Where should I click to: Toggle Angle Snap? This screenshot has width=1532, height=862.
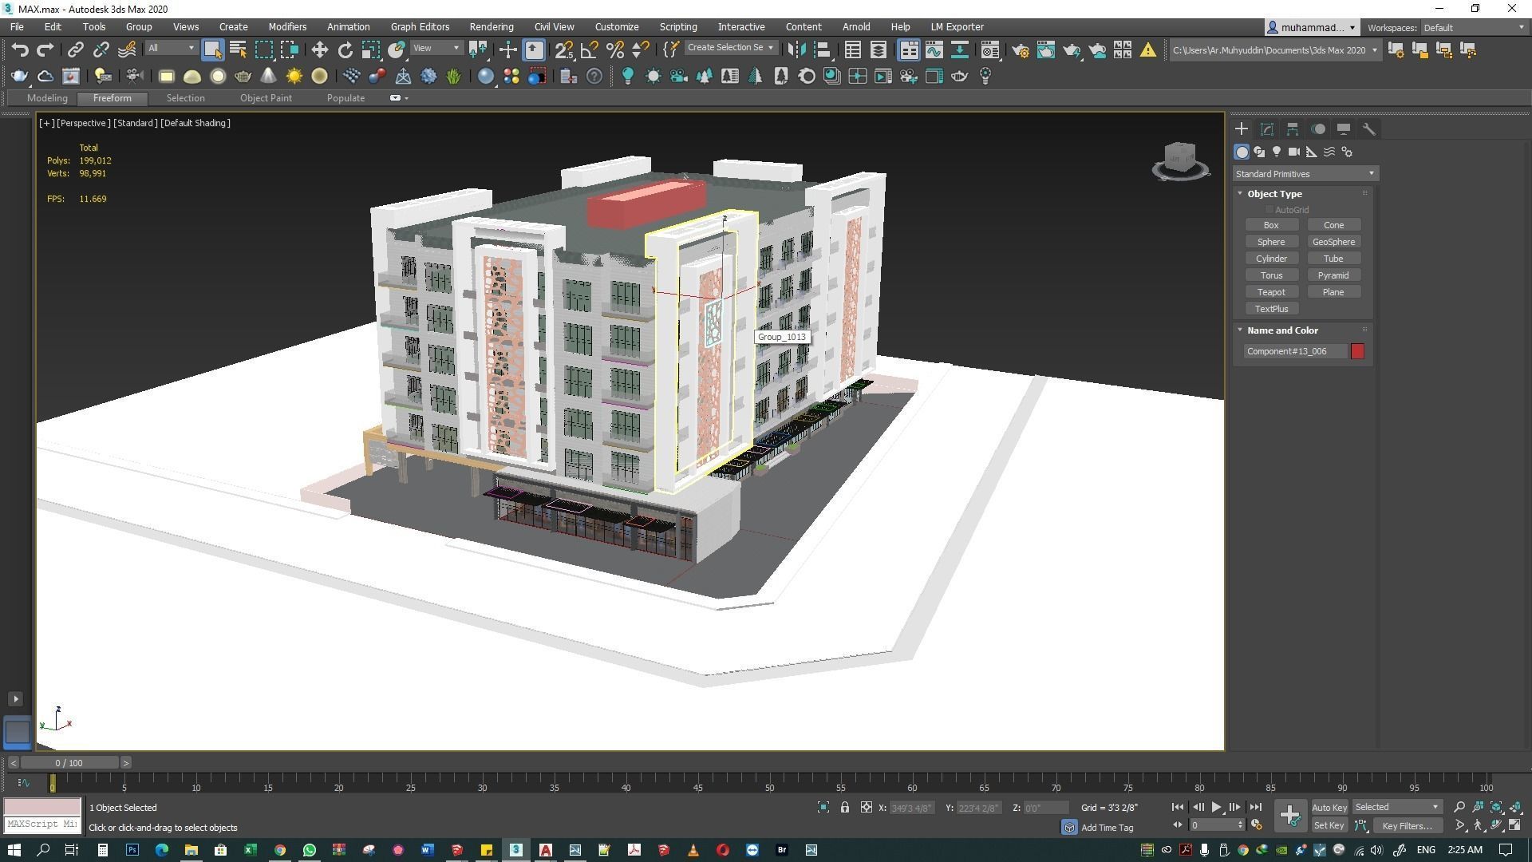590,50
